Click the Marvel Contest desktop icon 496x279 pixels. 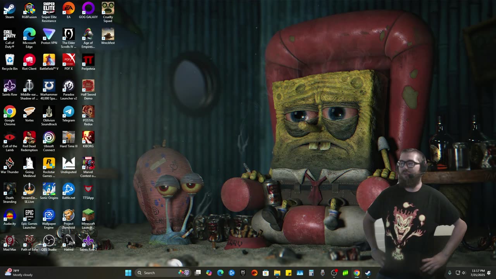point(88,167)
